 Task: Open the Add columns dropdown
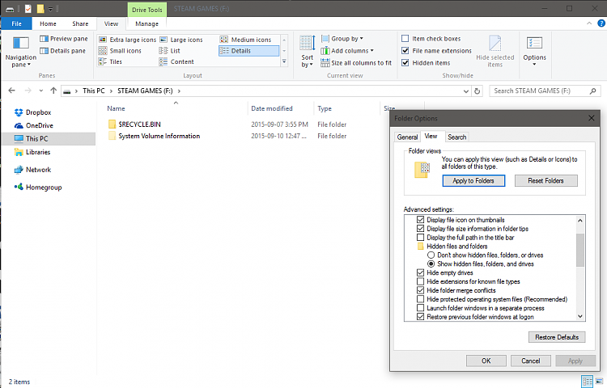tap(351, 50)
